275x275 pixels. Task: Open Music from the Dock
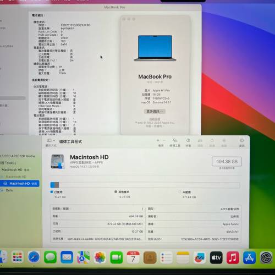[233, 257]
